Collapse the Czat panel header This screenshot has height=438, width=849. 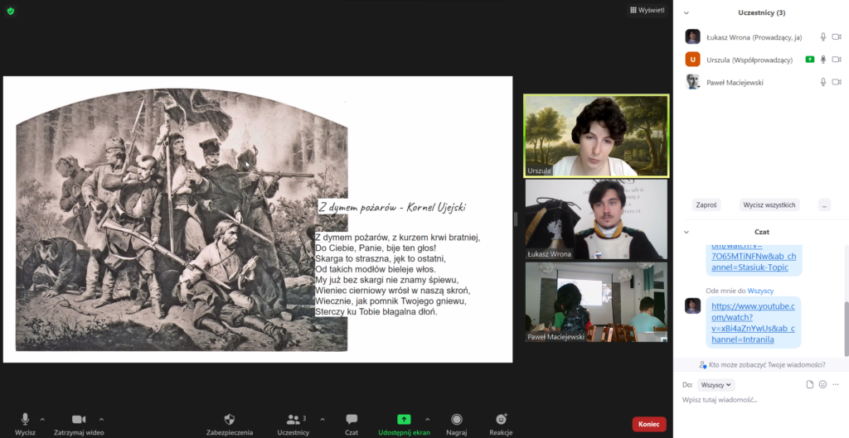pyautogui.click(x=684, y=232)
